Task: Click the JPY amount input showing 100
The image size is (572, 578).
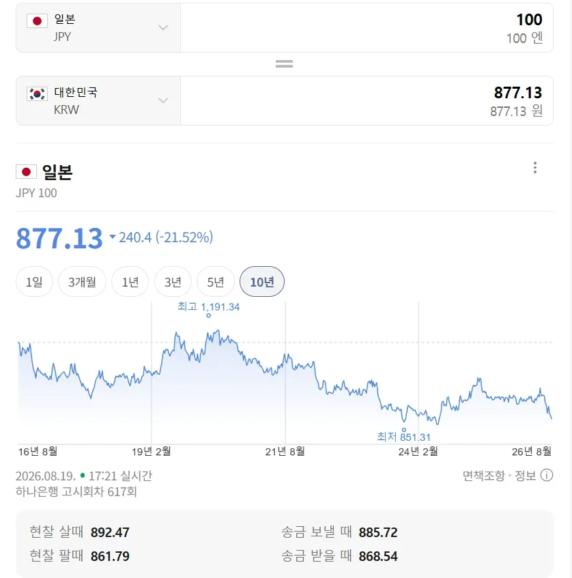Action: pyautogui.click(x=367, y=28)
